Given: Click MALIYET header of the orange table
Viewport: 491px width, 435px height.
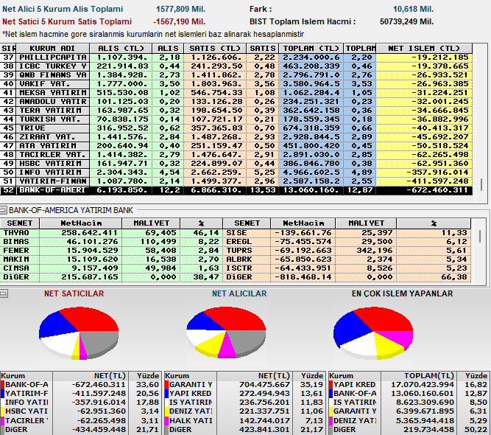Looking at the screenshot, I should point(366,223).
